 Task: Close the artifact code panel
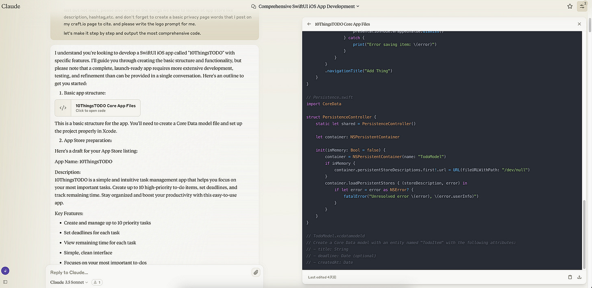coord(579,24)
